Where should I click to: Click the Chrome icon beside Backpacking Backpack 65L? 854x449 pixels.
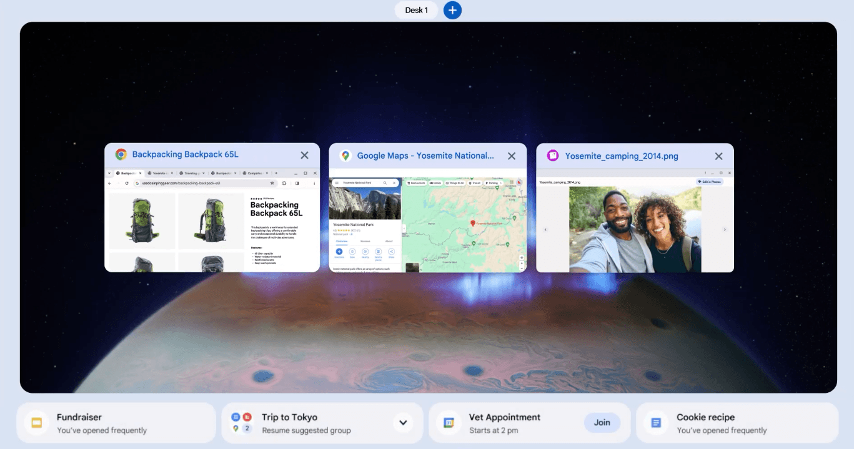tap(121, 155)
